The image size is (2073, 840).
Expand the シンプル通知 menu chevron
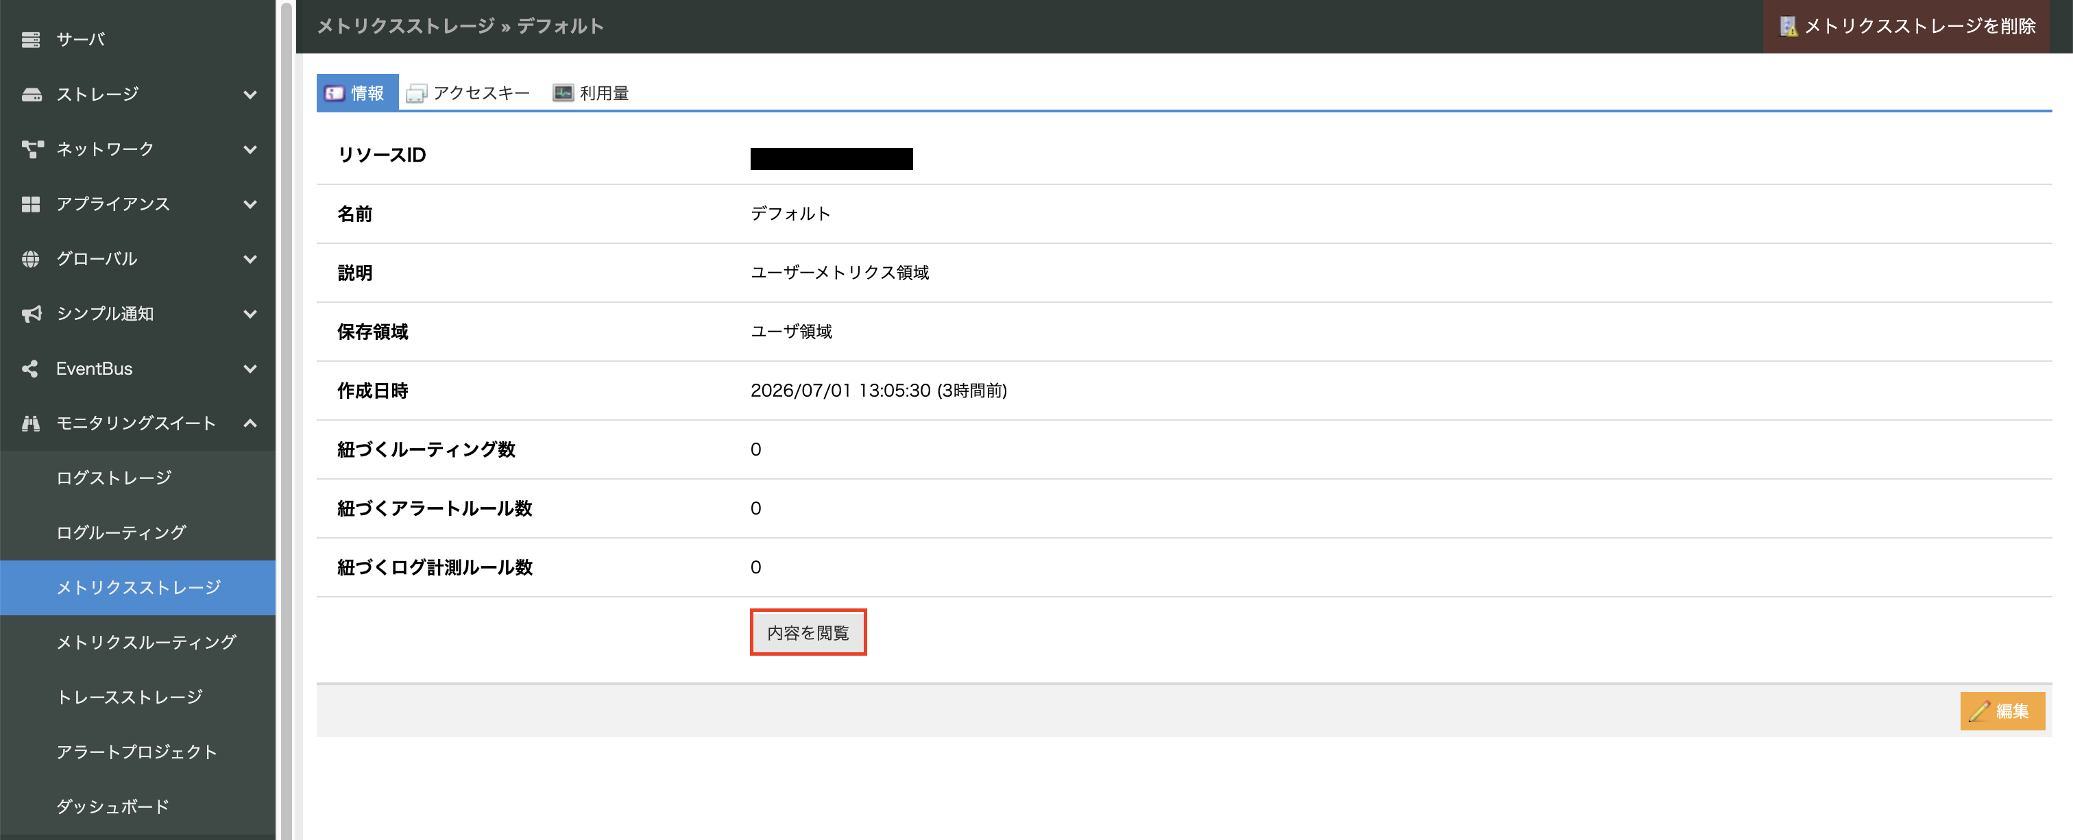tap(250, 314)
